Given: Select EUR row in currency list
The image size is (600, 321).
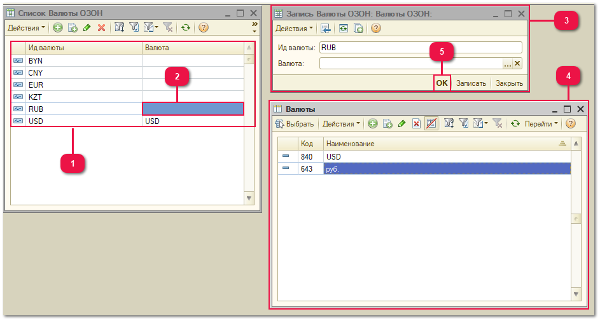Looking at the screenshot, I should tap(127, 85).
